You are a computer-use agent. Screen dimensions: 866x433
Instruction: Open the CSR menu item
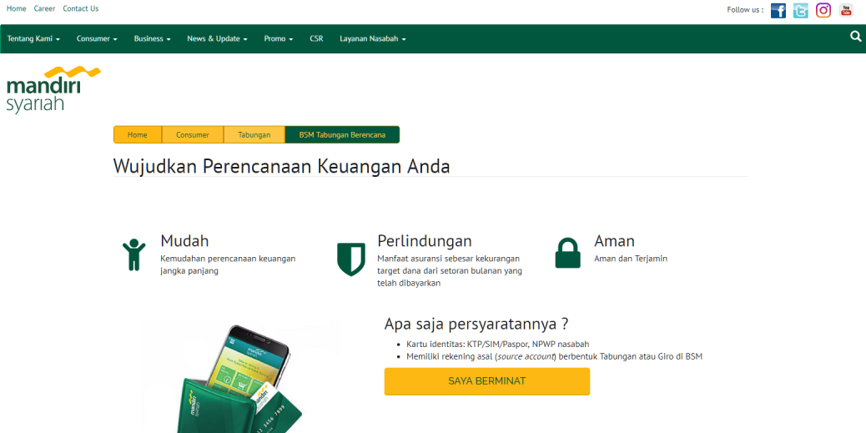(x=316, y=38)
